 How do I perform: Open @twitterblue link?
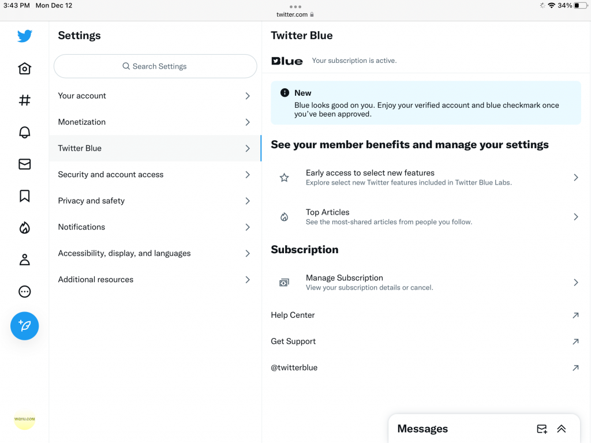tap(426, 367)
